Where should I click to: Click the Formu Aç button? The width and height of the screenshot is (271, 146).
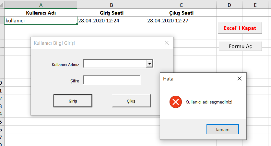click(x=240, y=46)
